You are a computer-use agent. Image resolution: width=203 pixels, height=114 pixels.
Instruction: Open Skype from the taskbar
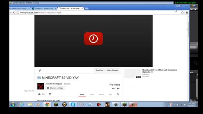(73, 104)
